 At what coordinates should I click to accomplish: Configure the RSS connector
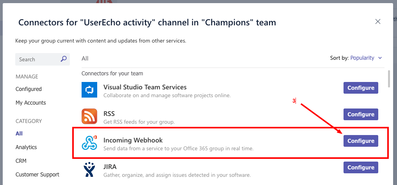[361, 114]
